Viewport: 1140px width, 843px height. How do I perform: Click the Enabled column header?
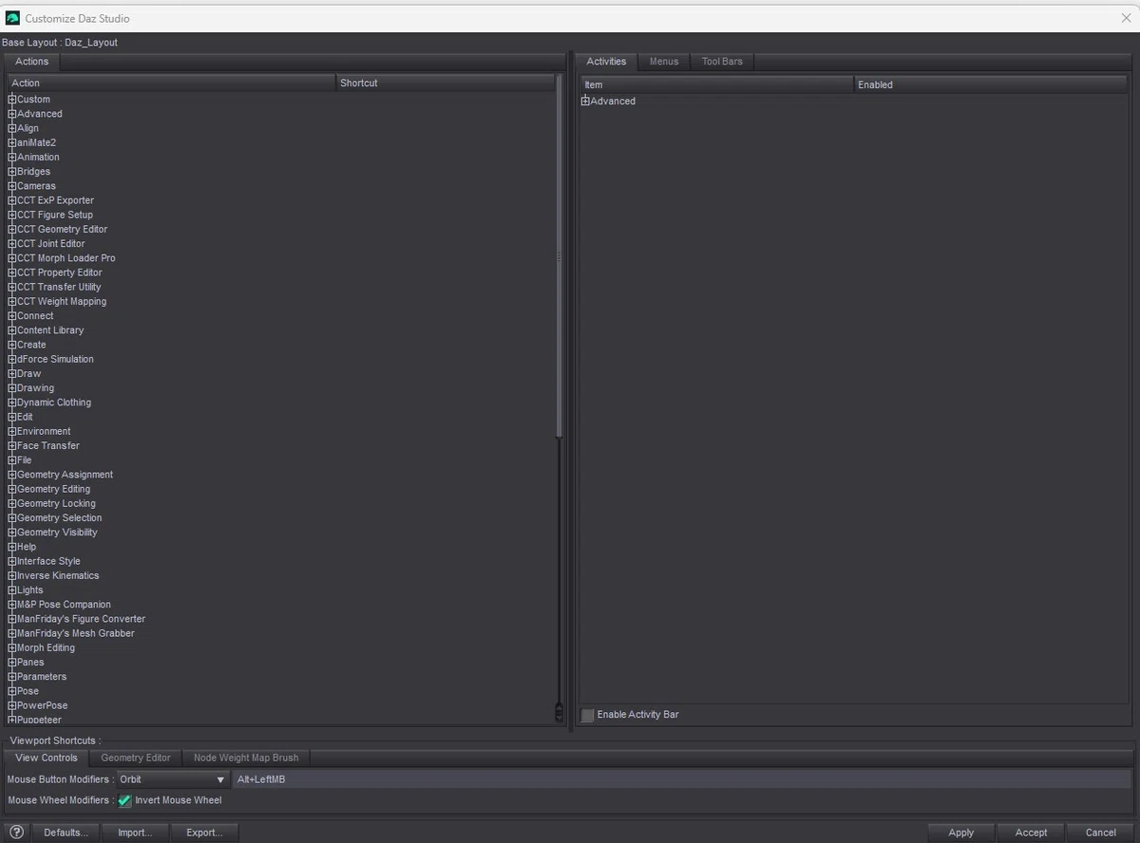pos(993,84)
